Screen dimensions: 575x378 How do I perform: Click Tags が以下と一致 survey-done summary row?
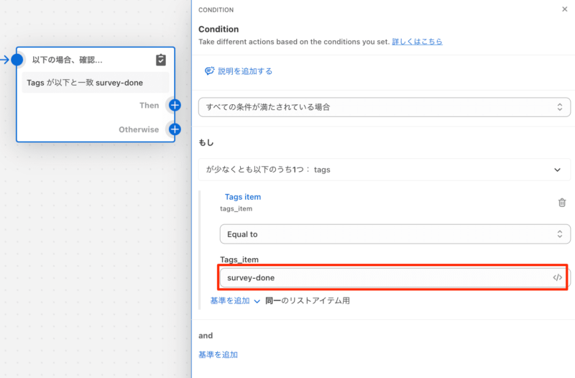[x=96, y=83]
